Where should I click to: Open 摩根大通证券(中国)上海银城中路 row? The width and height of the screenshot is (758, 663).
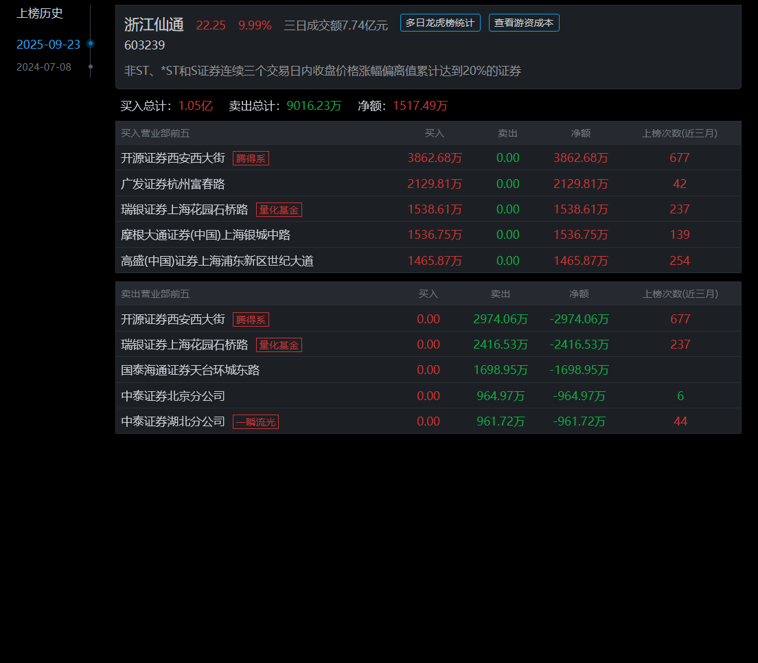pyautogui.click(x=428, y=235)
